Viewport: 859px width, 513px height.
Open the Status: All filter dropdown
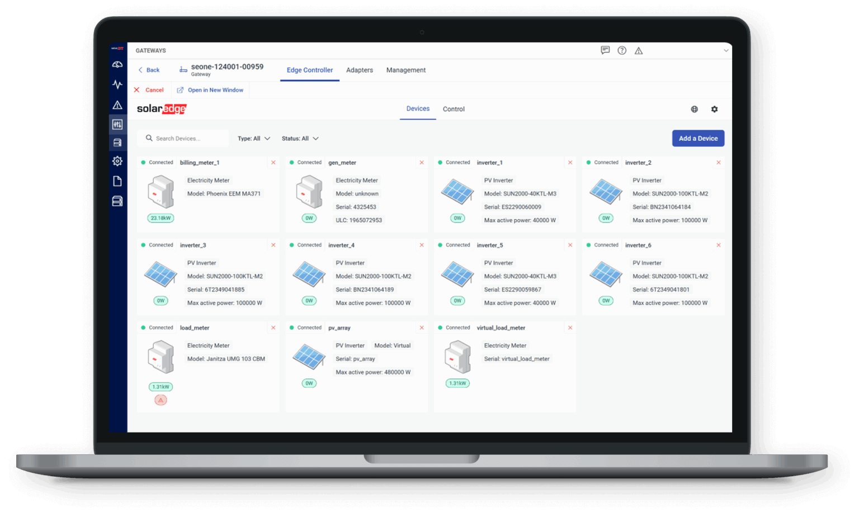[300, 138]
